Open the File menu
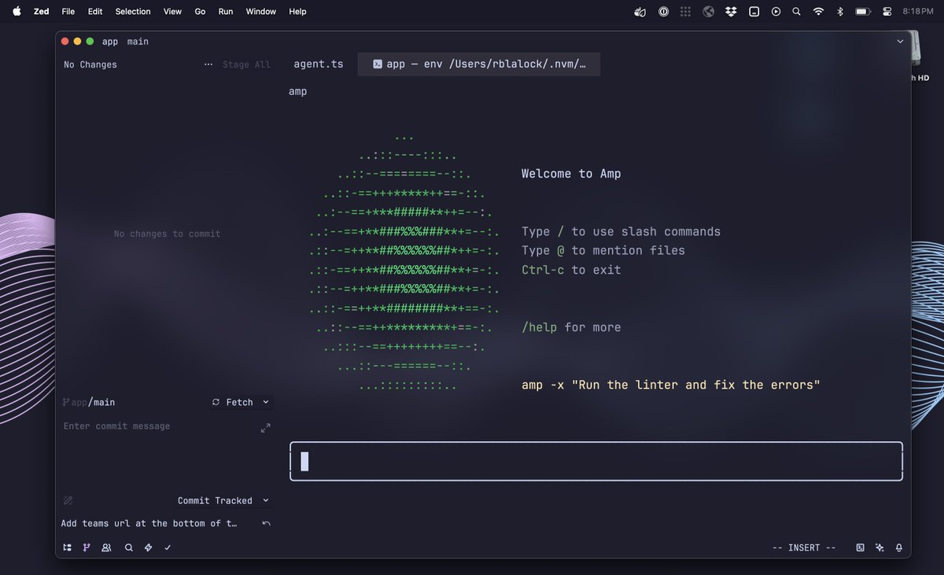 point(68,12)
